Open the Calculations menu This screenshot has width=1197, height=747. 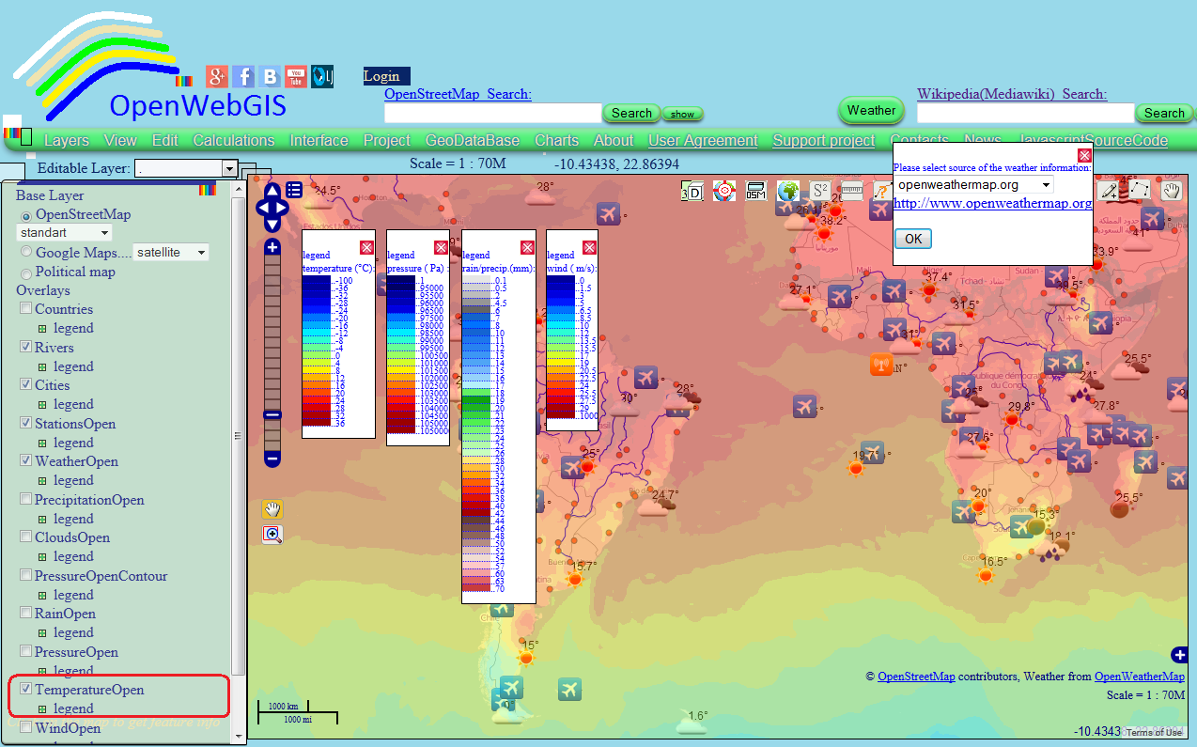pos(233,139)
